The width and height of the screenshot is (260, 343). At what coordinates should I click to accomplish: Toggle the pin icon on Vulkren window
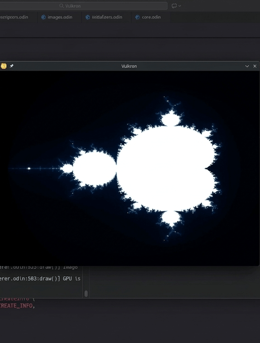point(11,66)
